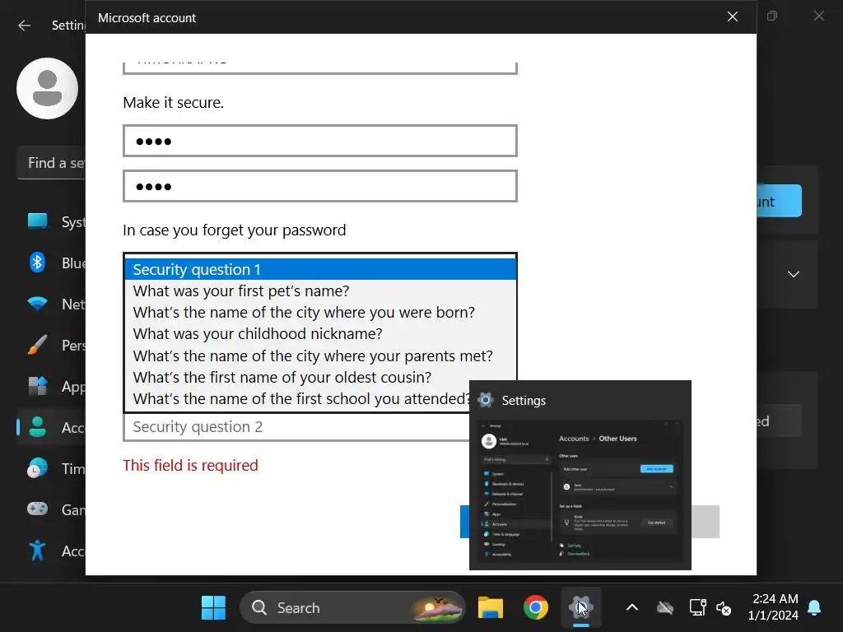Click the search highlight picture in taskbar Search
Image resolution: width=843 pixels, height=632 pixels.
436,608
